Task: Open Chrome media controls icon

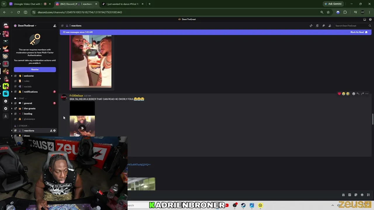Action: pyautogui.click(x=355, y=12)
